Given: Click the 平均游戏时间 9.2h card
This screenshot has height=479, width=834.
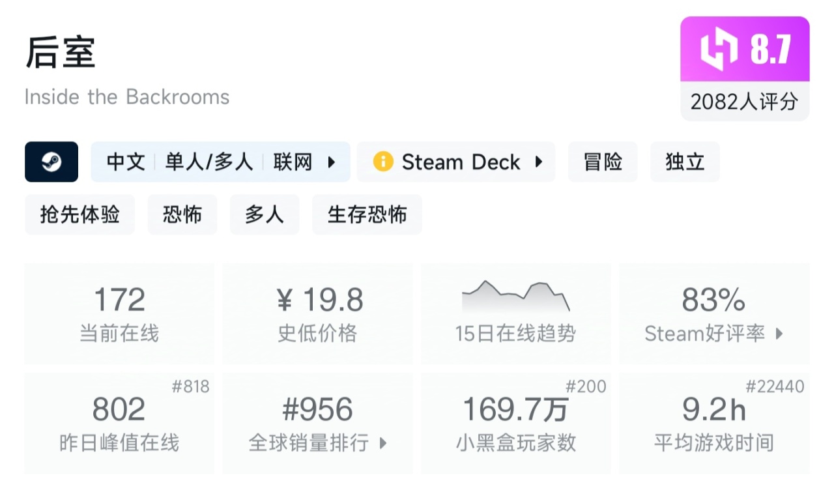Looking at the screenshot, I should click(x=714, y=423).
